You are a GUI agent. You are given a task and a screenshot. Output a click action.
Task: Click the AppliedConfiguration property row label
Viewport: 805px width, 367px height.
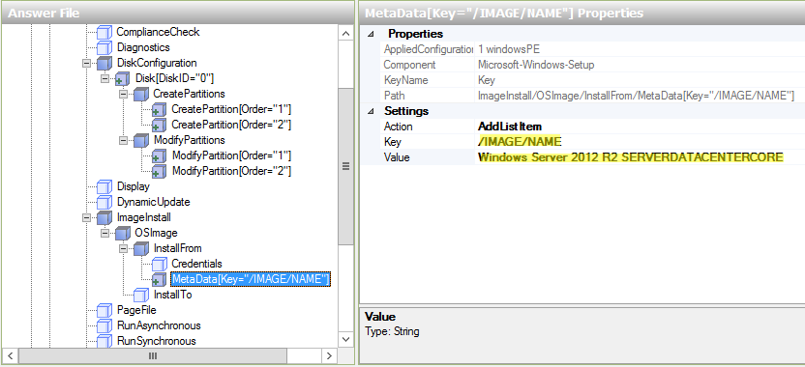[428, 49]
